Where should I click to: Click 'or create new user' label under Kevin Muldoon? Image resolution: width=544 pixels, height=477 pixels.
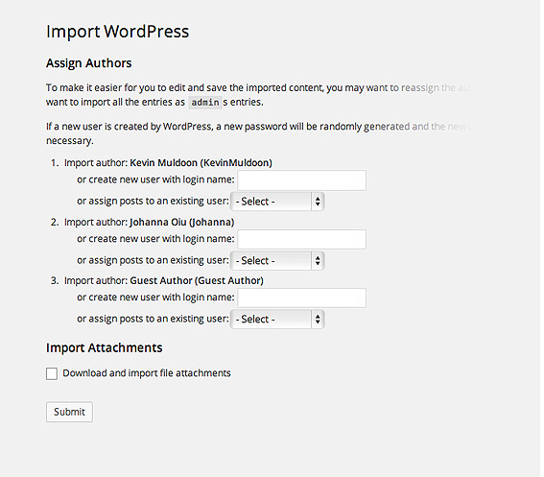point(155,179)
